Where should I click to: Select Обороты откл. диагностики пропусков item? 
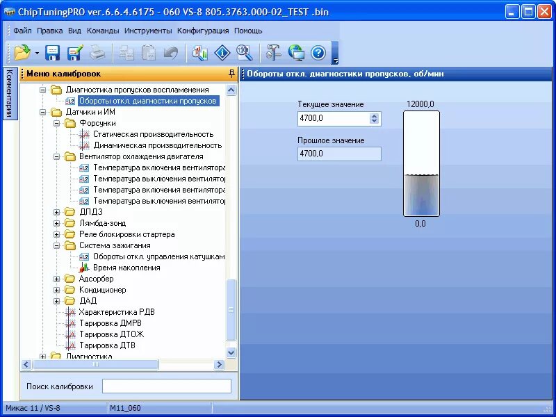click(x=148, y=101)
